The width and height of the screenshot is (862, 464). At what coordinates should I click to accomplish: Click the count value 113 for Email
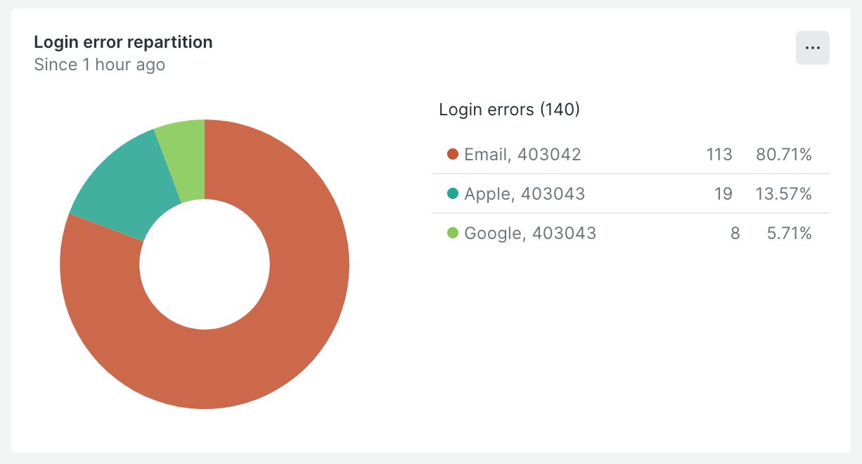click(719, 154)
